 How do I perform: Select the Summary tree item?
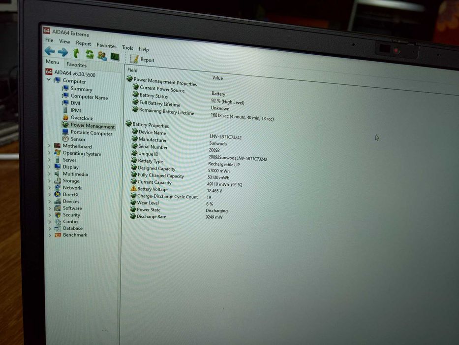pos(77,89)
